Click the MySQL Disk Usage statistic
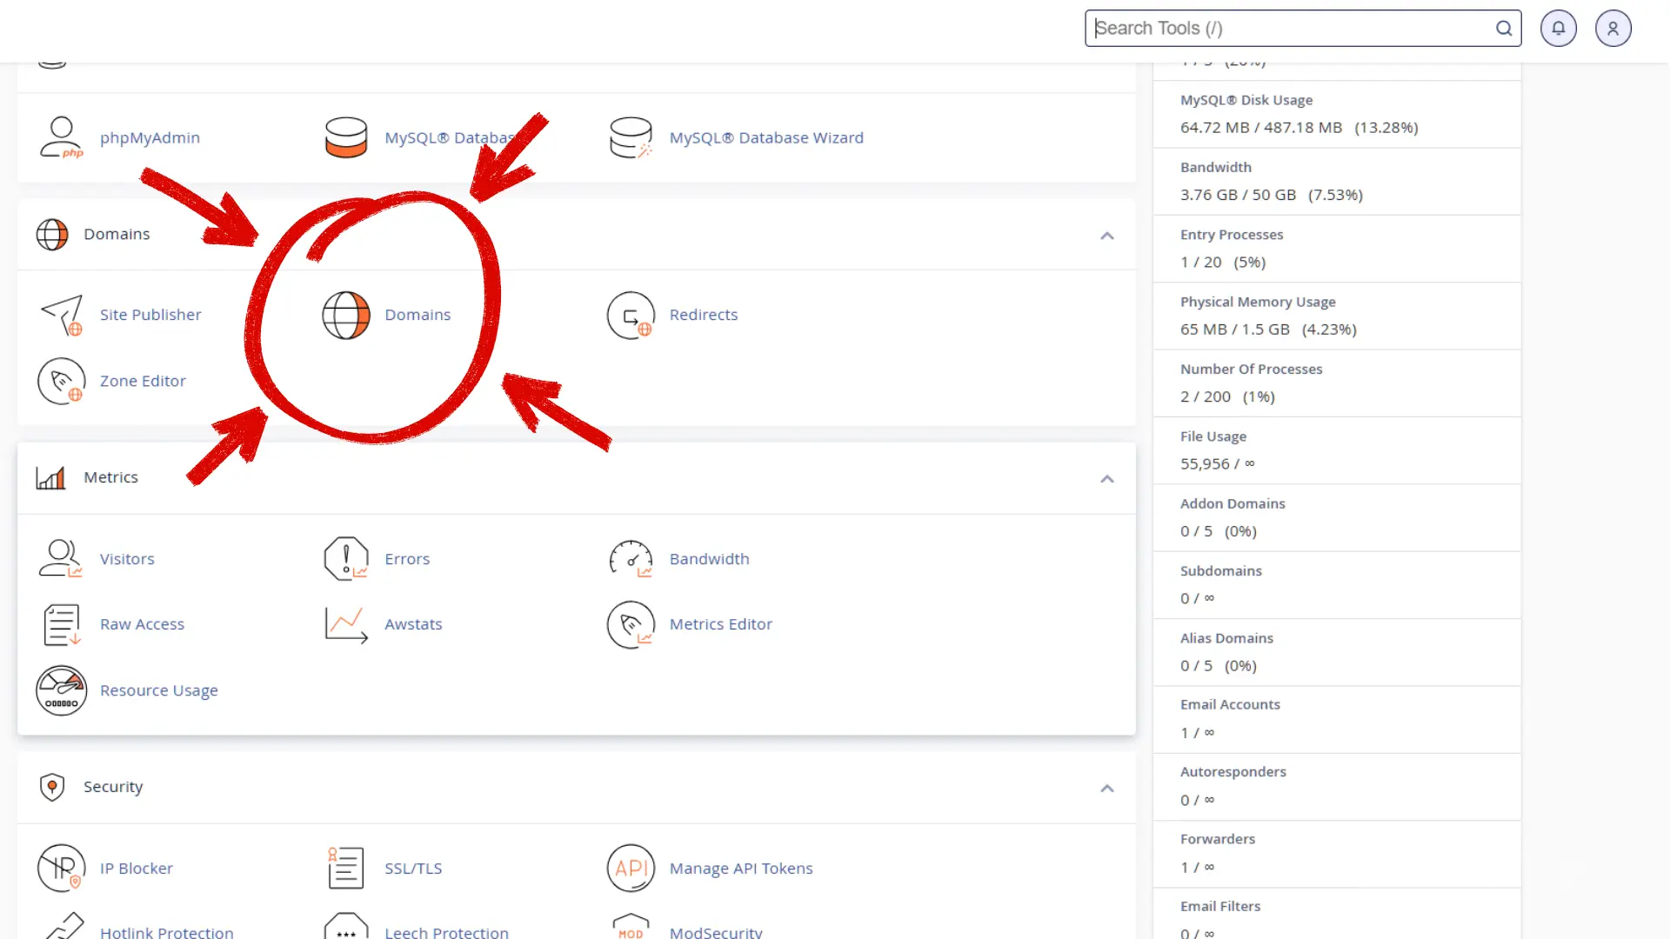This screenshot has height=939, width=1670. pyautogui.click(x=1337, y=114)
